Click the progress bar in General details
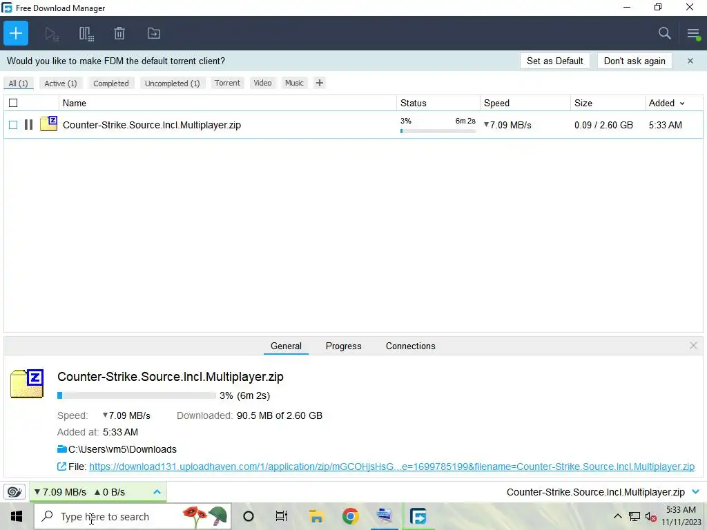The image size is (707, 530). pos(137,395)
